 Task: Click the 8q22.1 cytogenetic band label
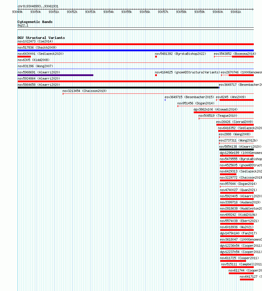coord(23,25)
